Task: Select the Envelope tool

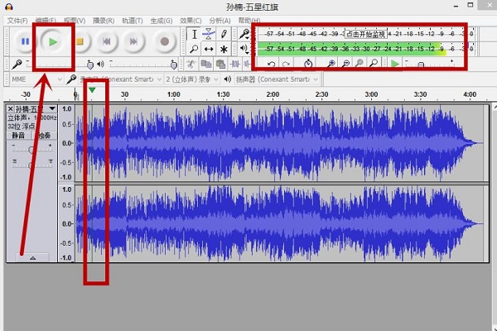Action: [209, 34]
